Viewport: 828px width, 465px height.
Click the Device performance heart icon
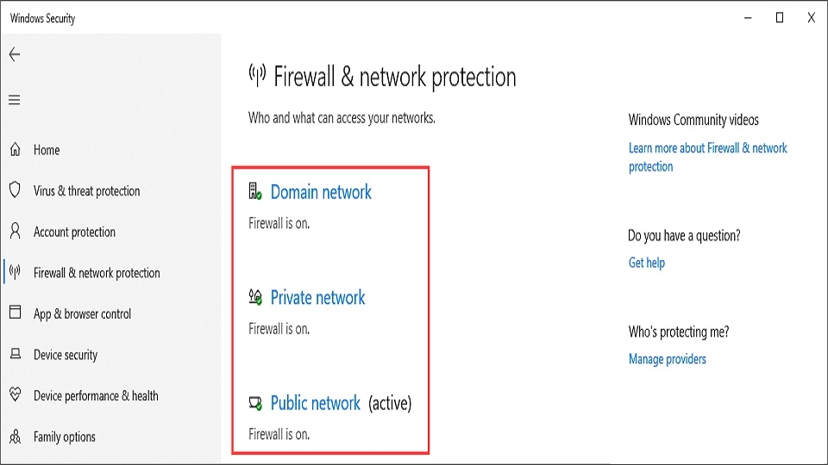coord(15,394)
